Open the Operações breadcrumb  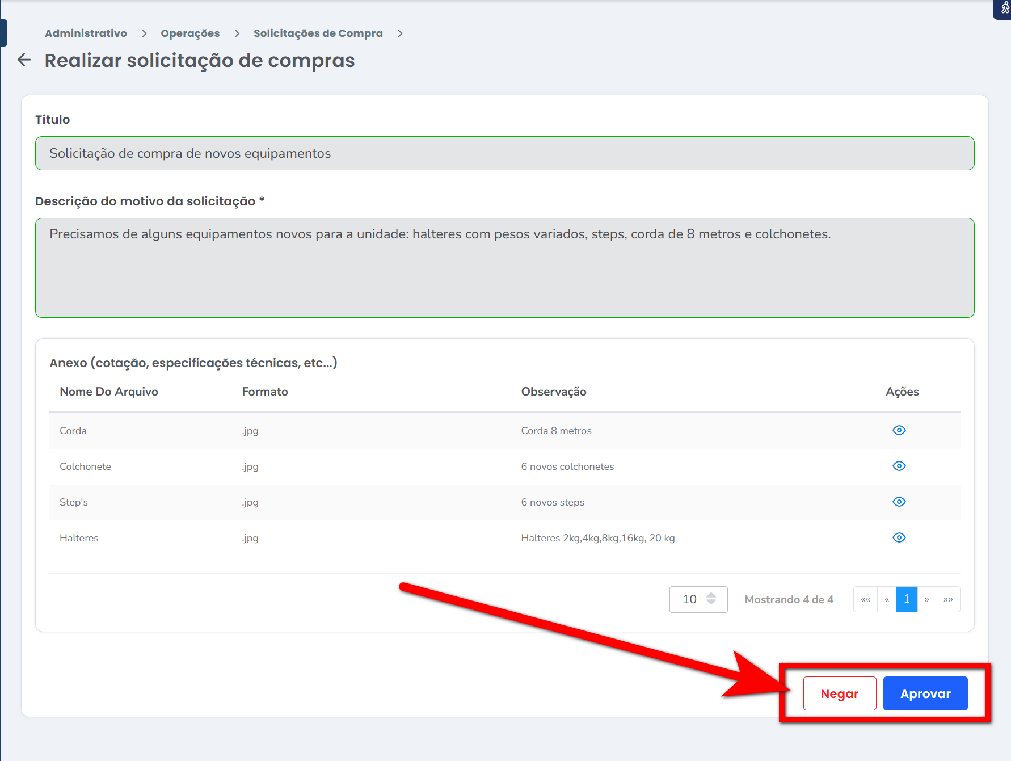point(190,33)
